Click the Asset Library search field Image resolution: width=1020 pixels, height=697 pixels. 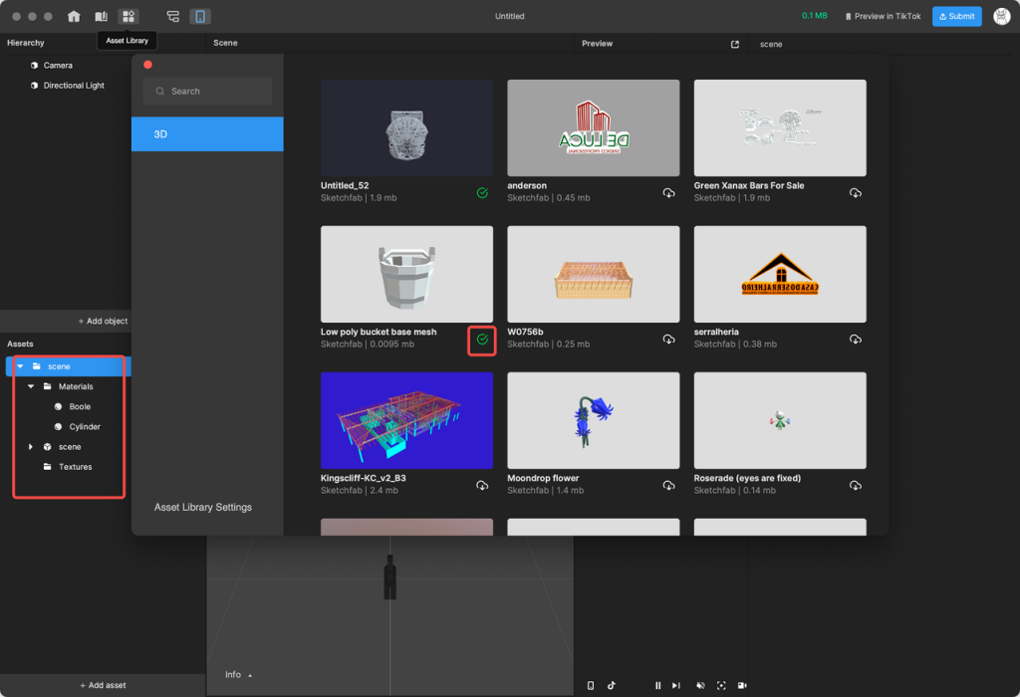[x=207, y=91]
